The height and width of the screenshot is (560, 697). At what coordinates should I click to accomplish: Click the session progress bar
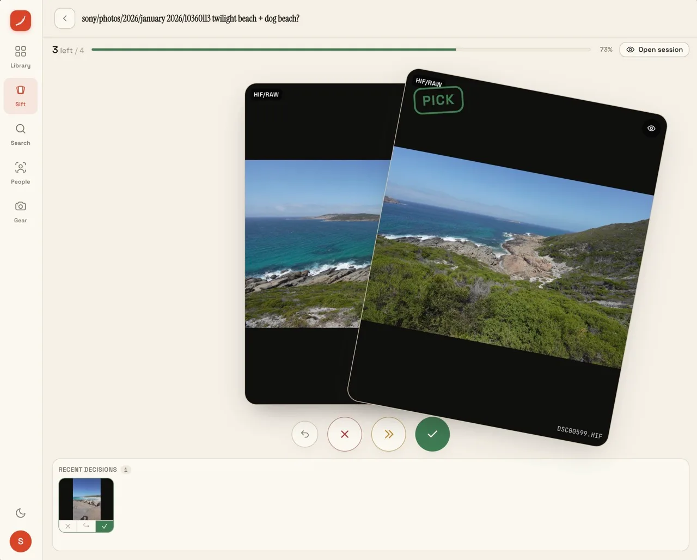click(x=341, y=50)
